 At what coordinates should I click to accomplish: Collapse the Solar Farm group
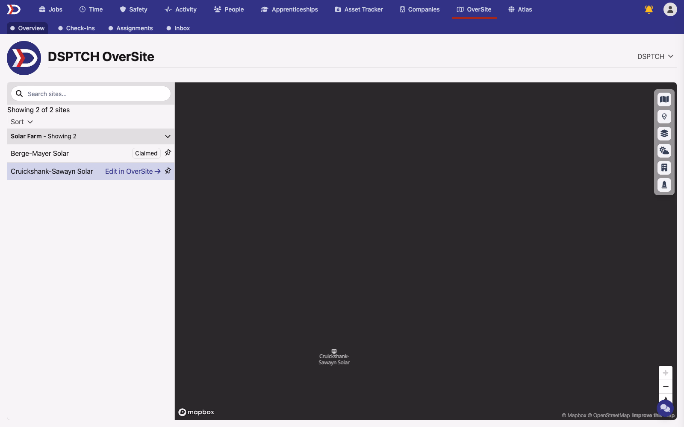(x=91, y=136)
